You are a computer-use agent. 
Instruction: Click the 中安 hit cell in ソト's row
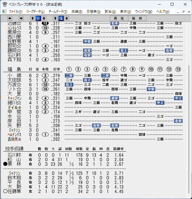click(151, 89)
